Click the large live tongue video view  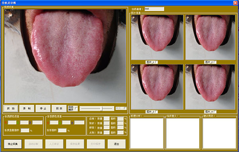tap(65, 56)
